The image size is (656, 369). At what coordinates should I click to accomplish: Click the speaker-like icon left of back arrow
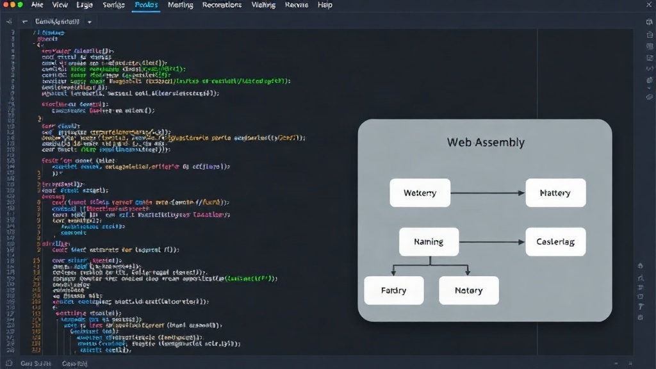[9, 21]
